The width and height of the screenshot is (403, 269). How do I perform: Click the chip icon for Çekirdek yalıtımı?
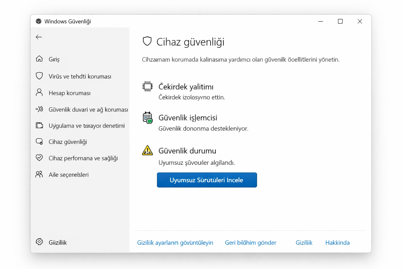[147, 86]
